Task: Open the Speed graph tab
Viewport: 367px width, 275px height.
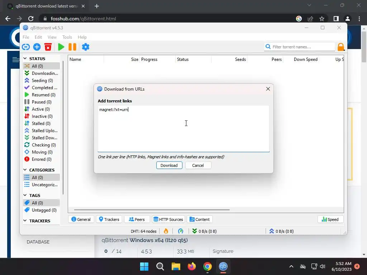Action: tap(330, 219)
